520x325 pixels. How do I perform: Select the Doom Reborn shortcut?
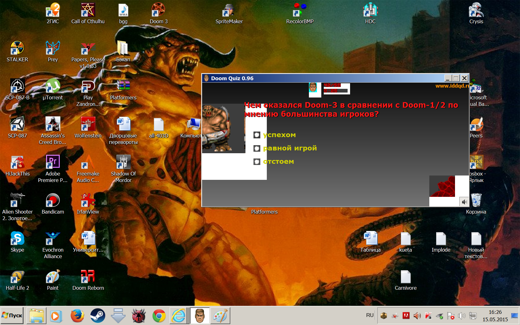(88, 280)
